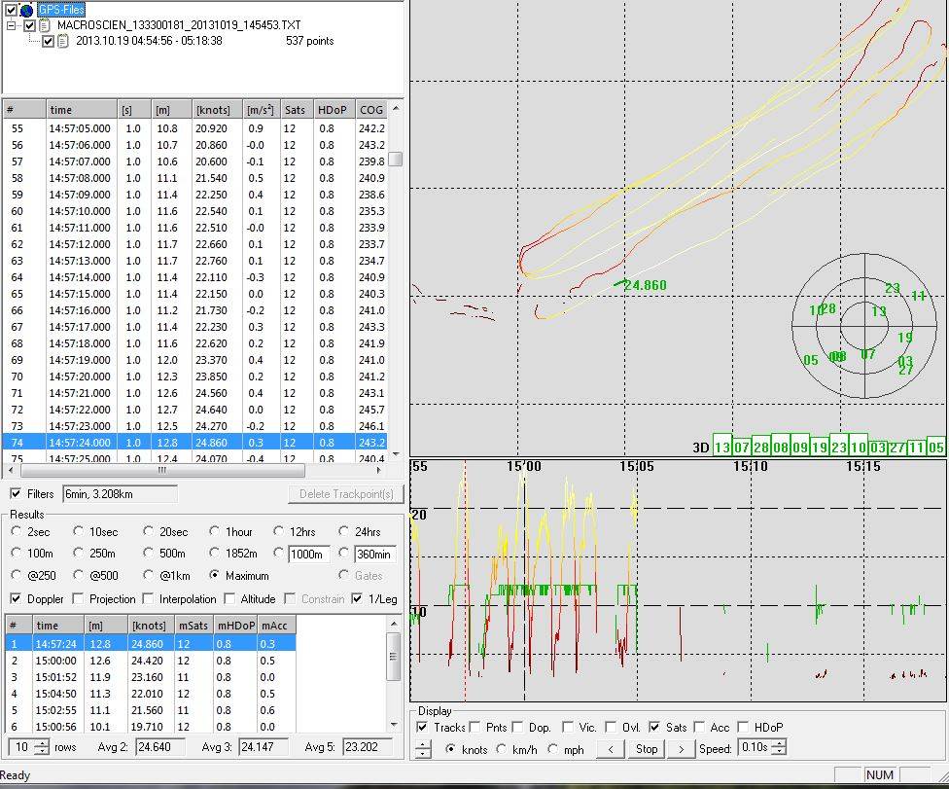
Task: Click the NUM indicator in the status bar
Action: point(880,775)
